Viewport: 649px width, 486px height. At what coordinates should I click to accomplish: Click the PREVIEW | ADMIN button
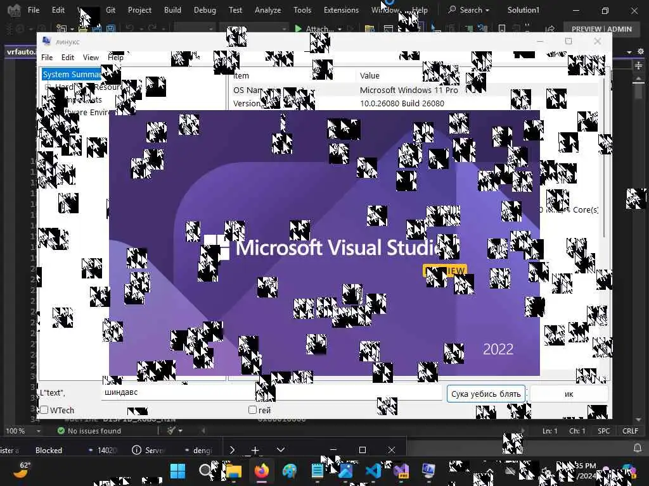[601, 29]
